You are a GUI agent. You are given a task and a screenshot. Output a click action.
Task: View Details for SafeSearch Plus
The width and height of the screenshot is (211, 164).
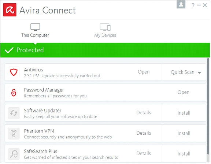[144, 153]
